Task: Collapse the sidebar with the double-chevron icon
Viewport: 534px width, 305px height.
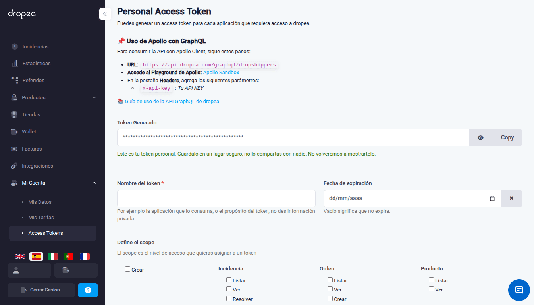Action: (105, 14)
